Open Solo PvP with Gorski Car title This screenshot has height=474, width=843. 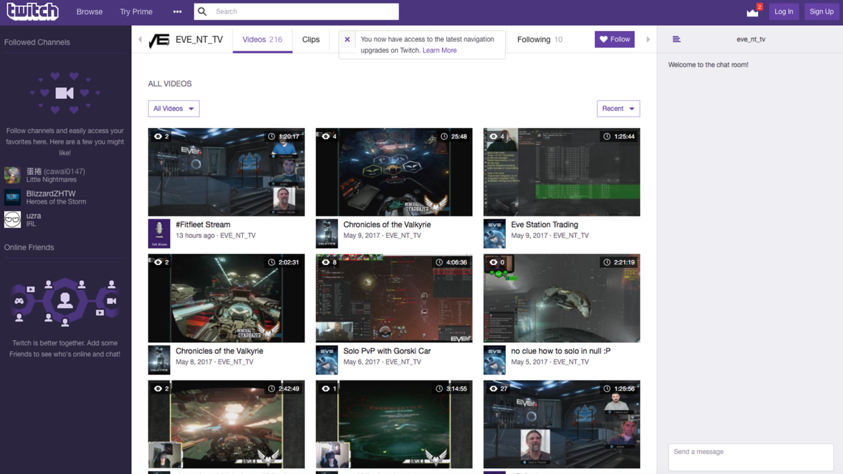[x=387, y=351]
